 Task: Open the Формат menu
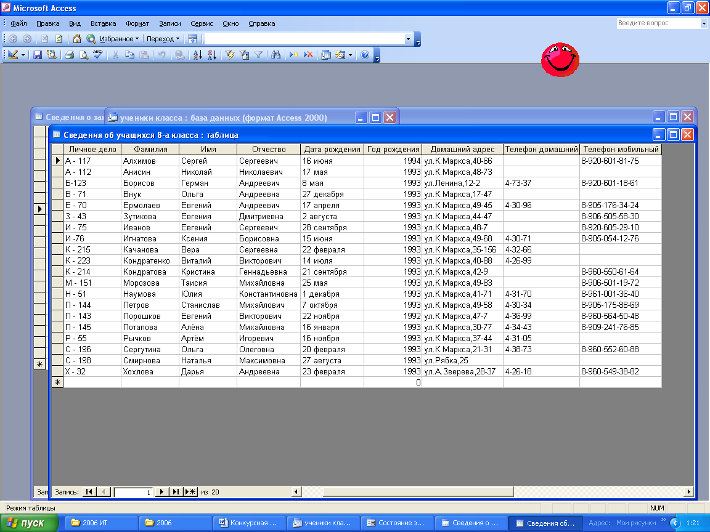(x=137, y=23)
